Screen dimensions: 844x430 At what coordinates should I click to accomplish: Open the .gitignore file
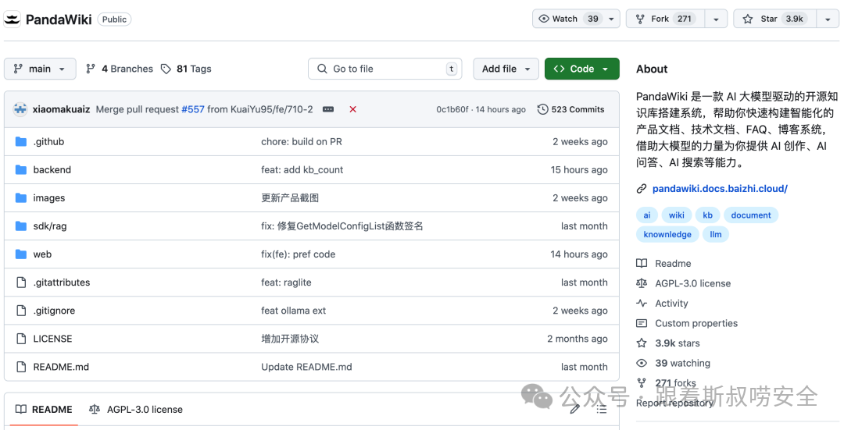55,311
